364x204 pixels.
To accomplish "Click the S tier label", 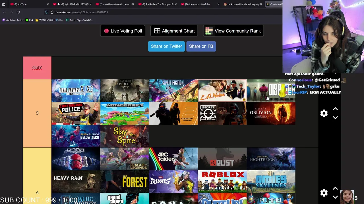I will 37,113.
